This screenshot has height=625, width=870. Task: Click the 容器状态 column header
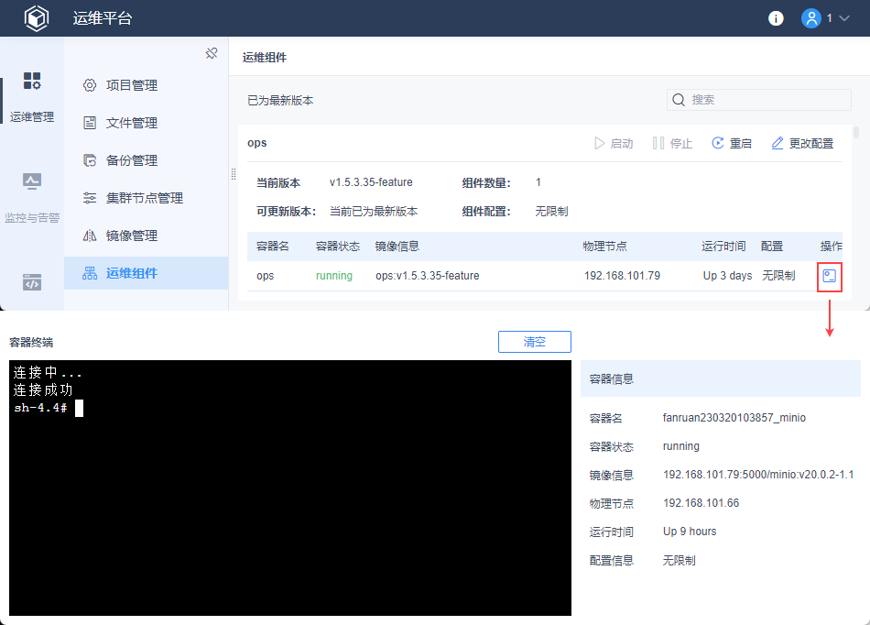[x=338, y=247]
